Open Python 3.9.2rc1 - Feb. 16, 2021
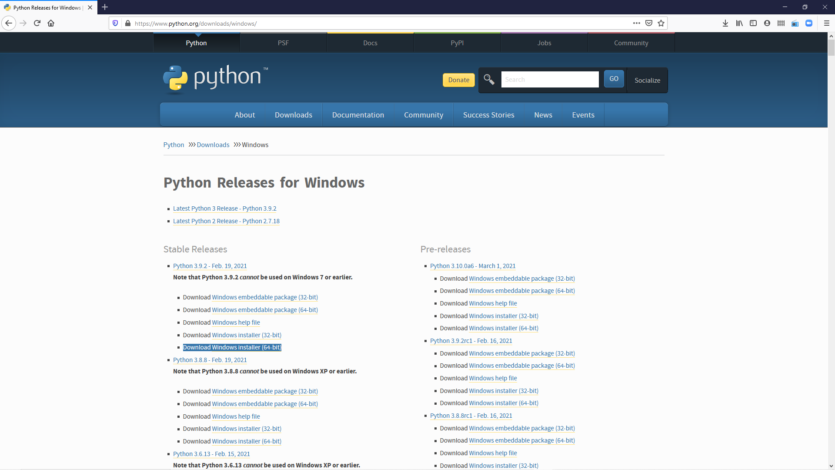Viewport: 835px width, 470px height. [x=471, y=341]
